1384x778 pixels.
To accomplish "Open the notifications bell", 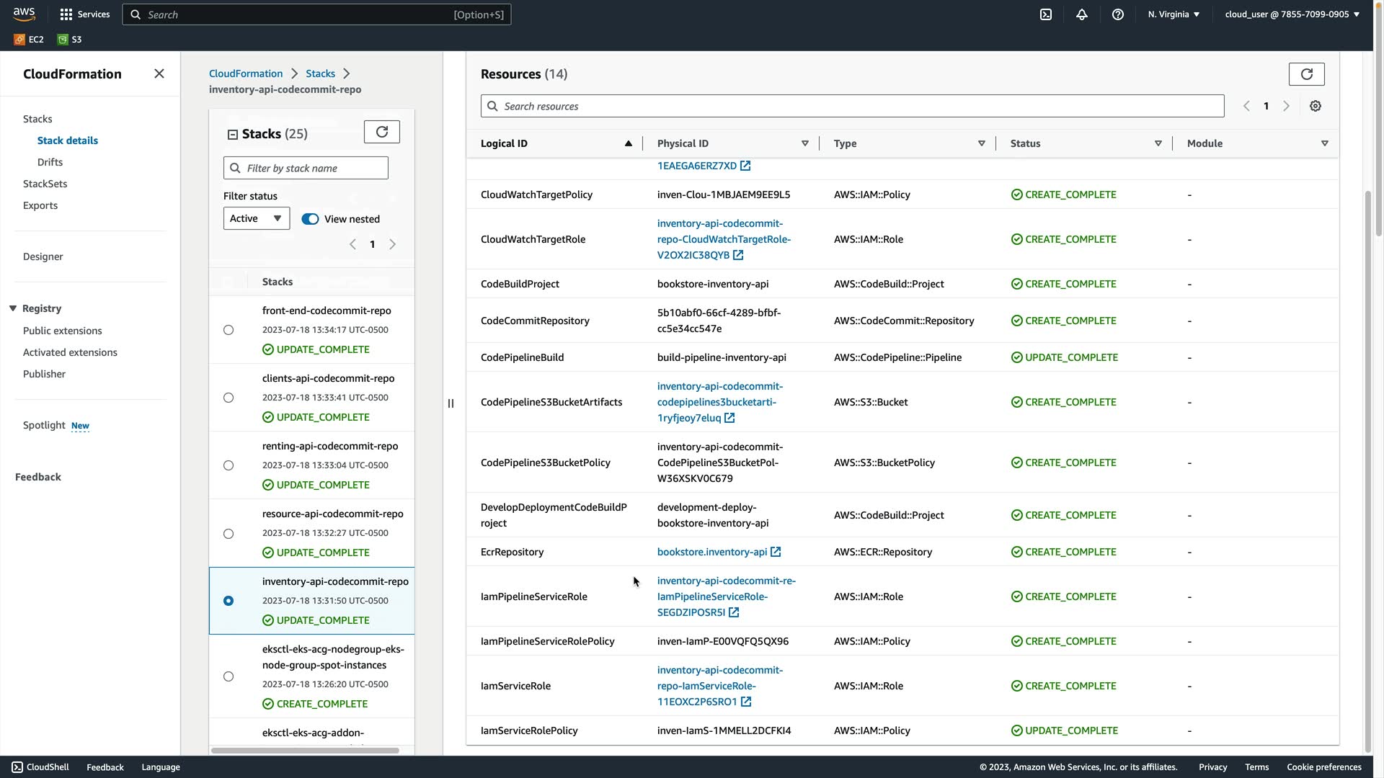I will point(1082,14).
